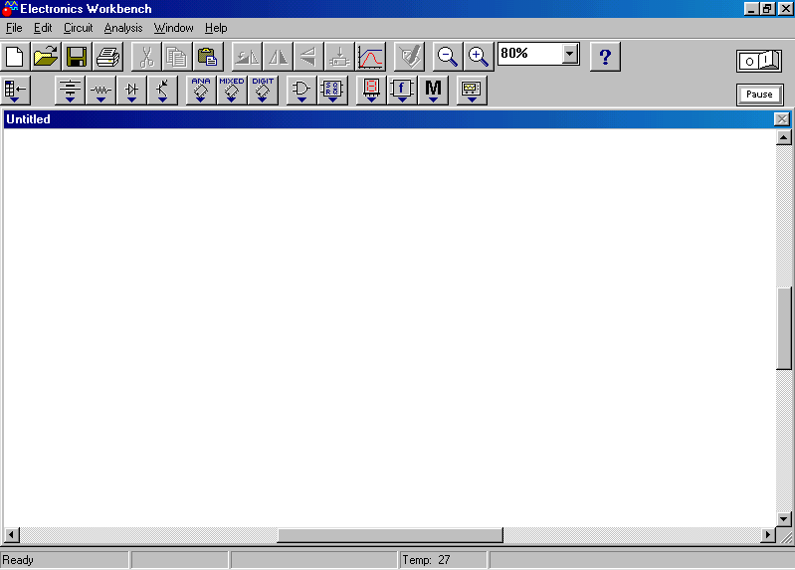Toggle the simulation power switch
The image size is (795, 570).
[x=759, y=61]
